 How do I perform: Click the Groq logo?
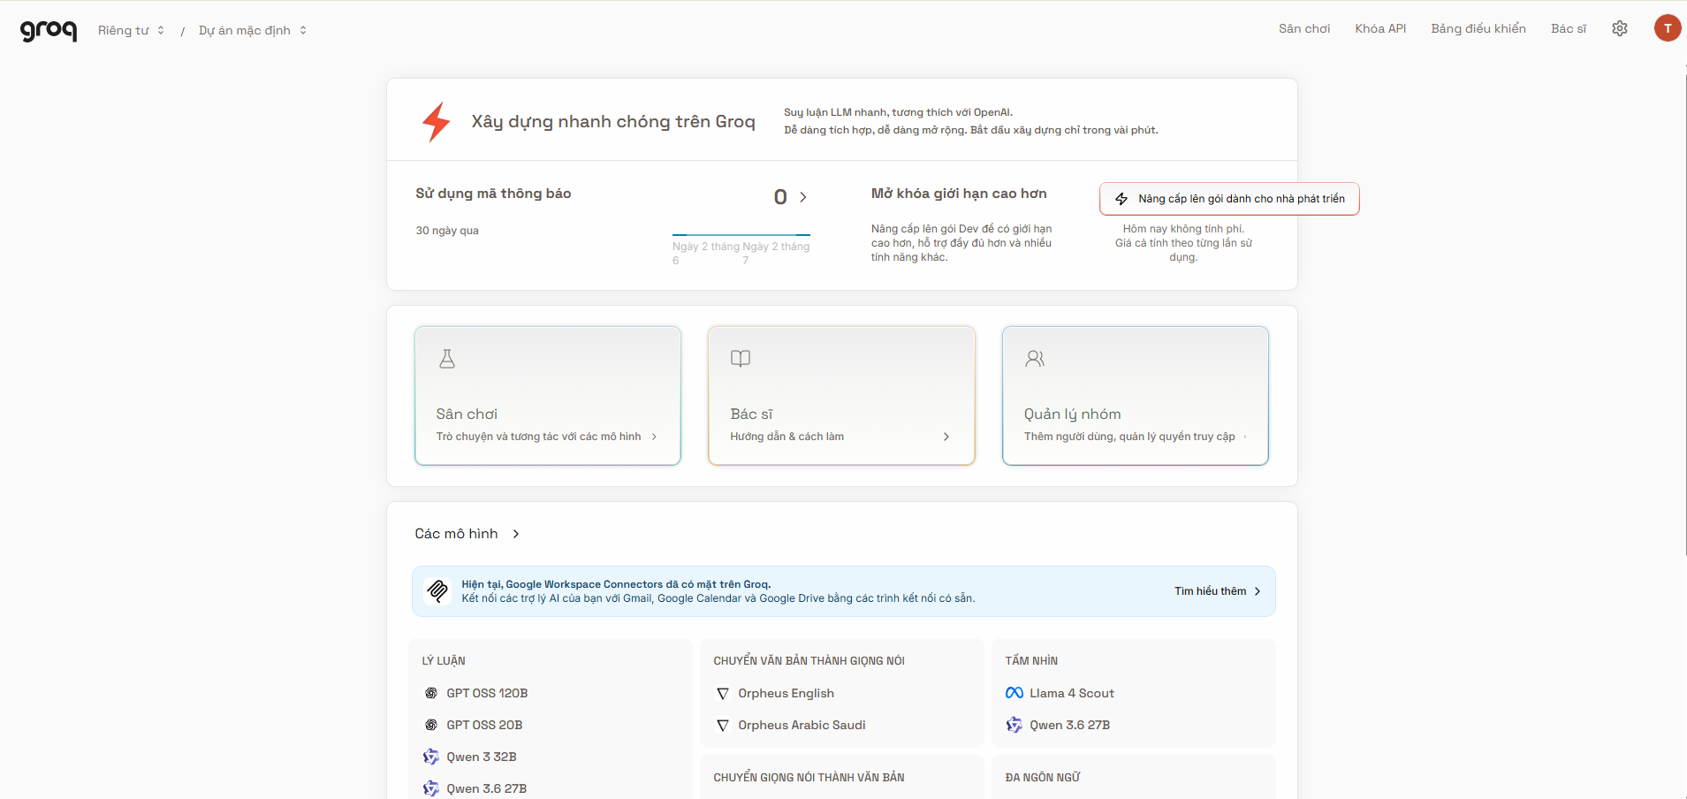49,30
